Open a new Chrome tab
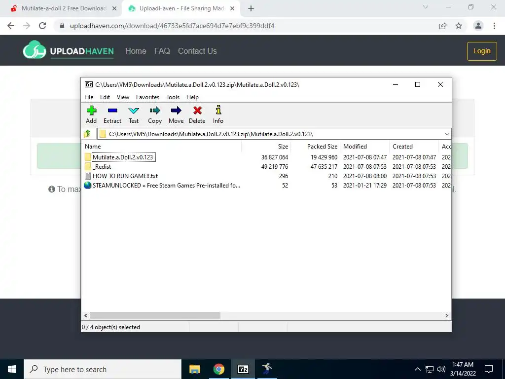 (x=251, y=9)
